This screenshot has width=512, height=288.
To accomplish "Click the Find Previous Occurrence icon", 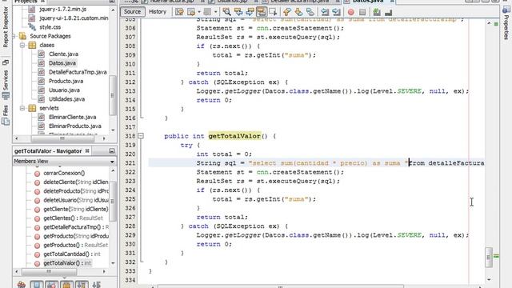I will point(238,12).
